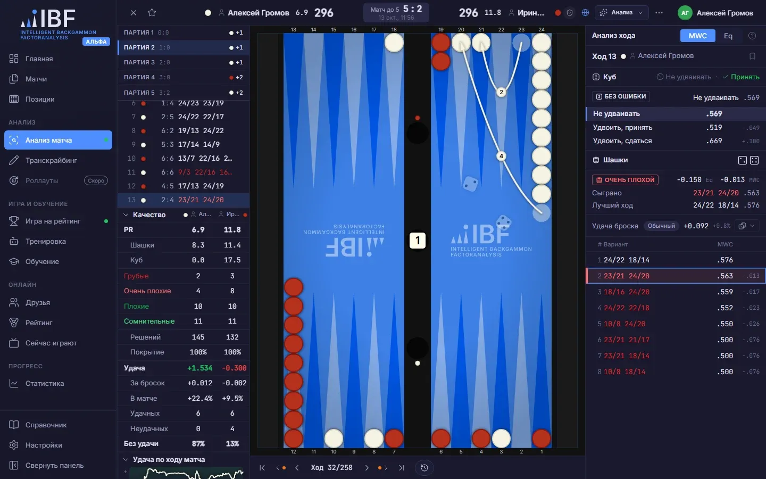Step forward one move

367,468
